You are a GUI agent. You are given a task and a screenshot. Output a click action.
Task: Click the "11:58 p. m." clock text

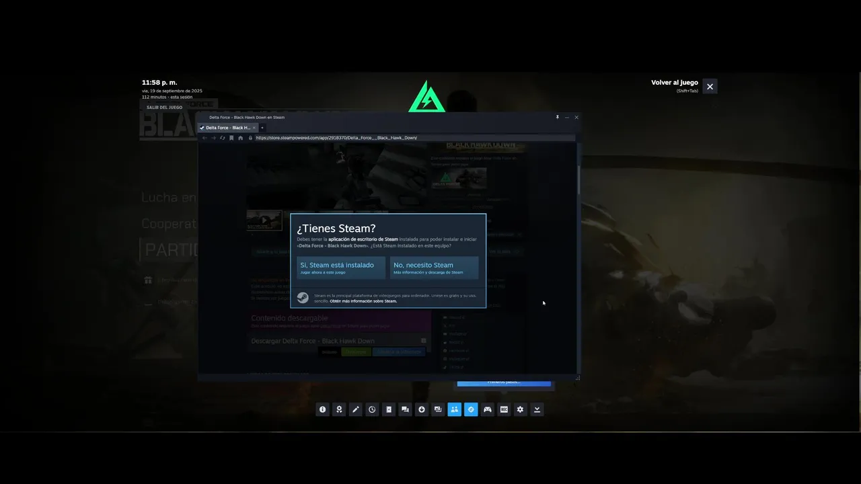(x=159, y=83)
